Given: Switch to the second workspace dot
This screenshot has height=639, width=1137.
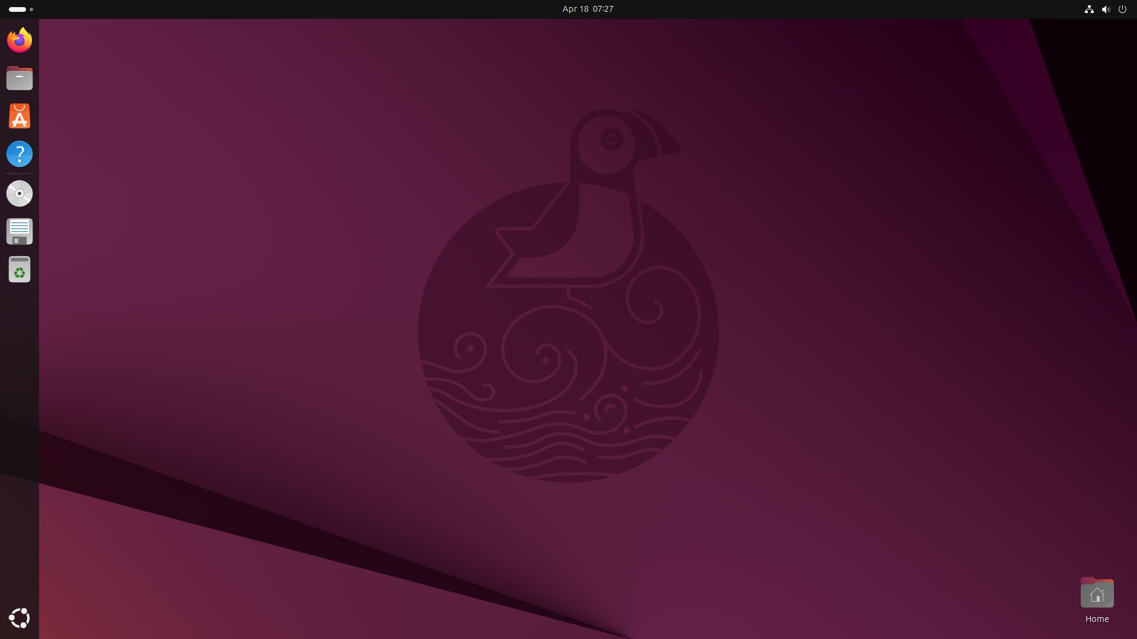Looking at the screenshot, I should pyautogui.click(x=31, y=9).
